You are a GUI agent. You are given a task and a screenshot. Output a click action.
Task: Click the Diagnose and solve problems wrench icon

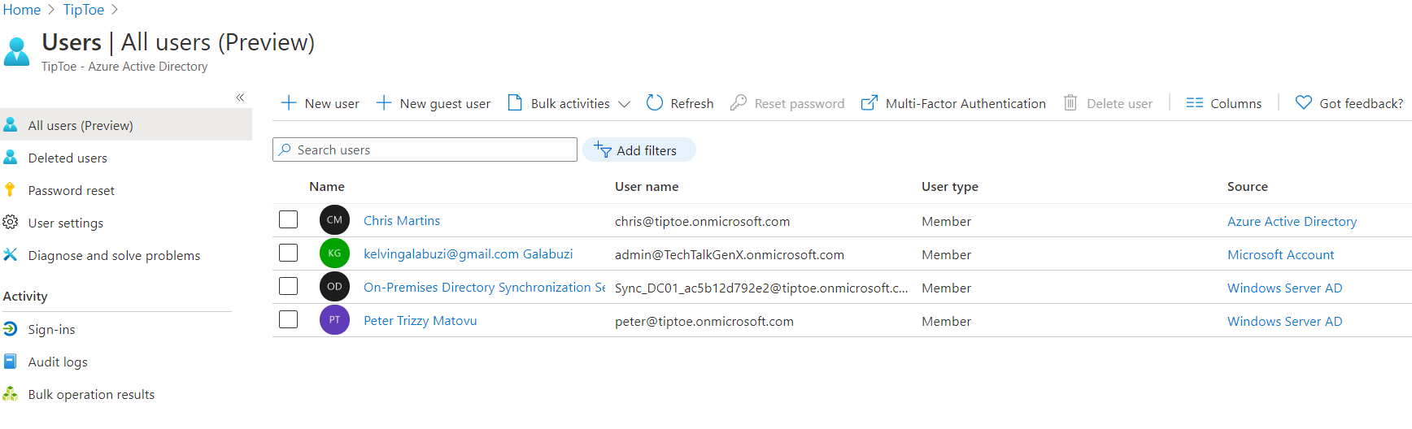pyautogui.click(x=11, y=254)
